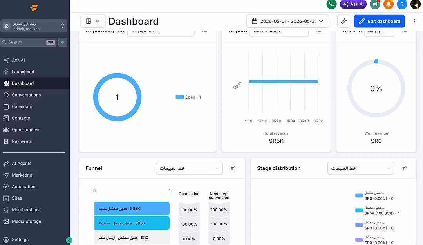Open the three-dot dashboard options menu
The height and width of the screenshot is (245, 423).
coord(414,21)
